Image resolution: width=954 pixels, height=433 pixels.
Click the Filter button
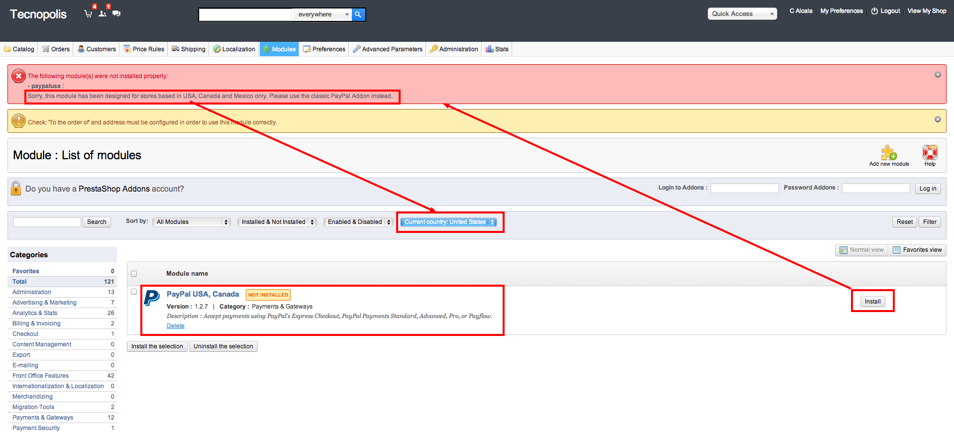point(930,222)
